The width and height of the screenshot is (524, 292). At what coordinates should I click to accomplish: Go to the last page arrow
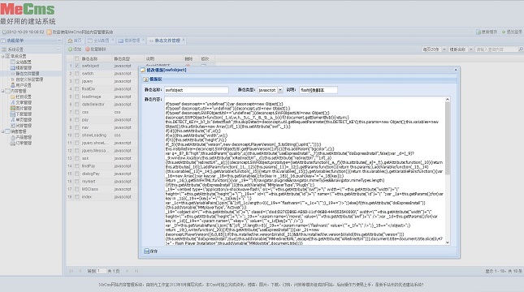coord(136,271)
